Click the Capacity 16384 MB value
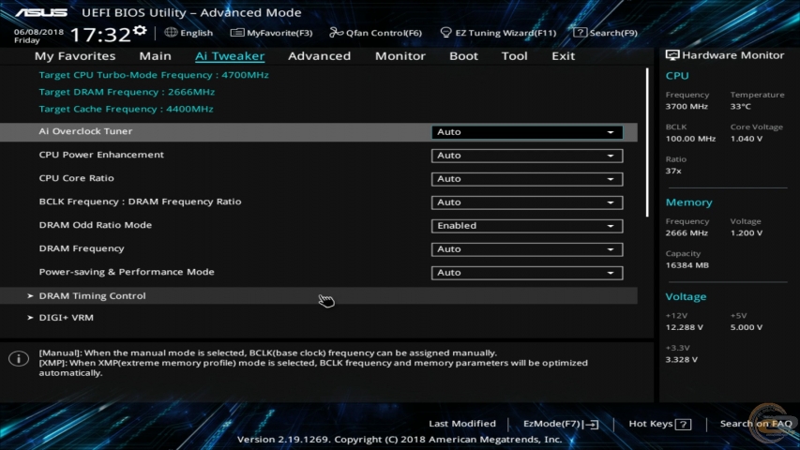800x450 pixels. point(687,265)
